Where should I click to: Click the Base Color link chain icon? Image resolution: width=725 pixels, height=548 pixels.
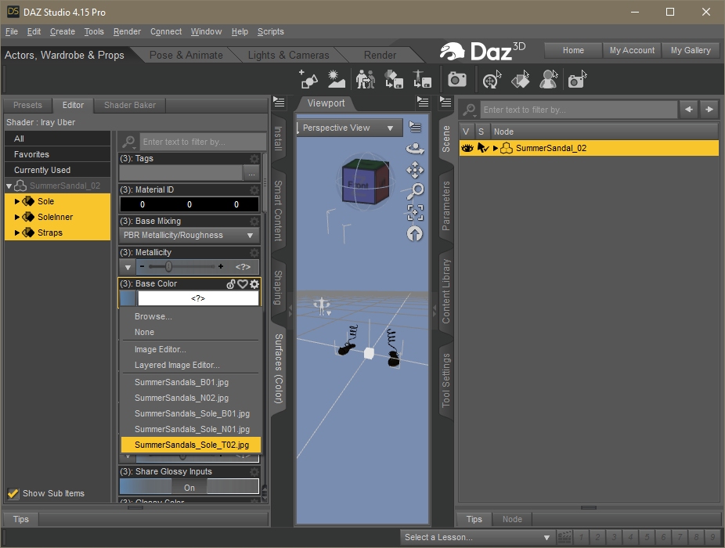[x=231, y=284]
